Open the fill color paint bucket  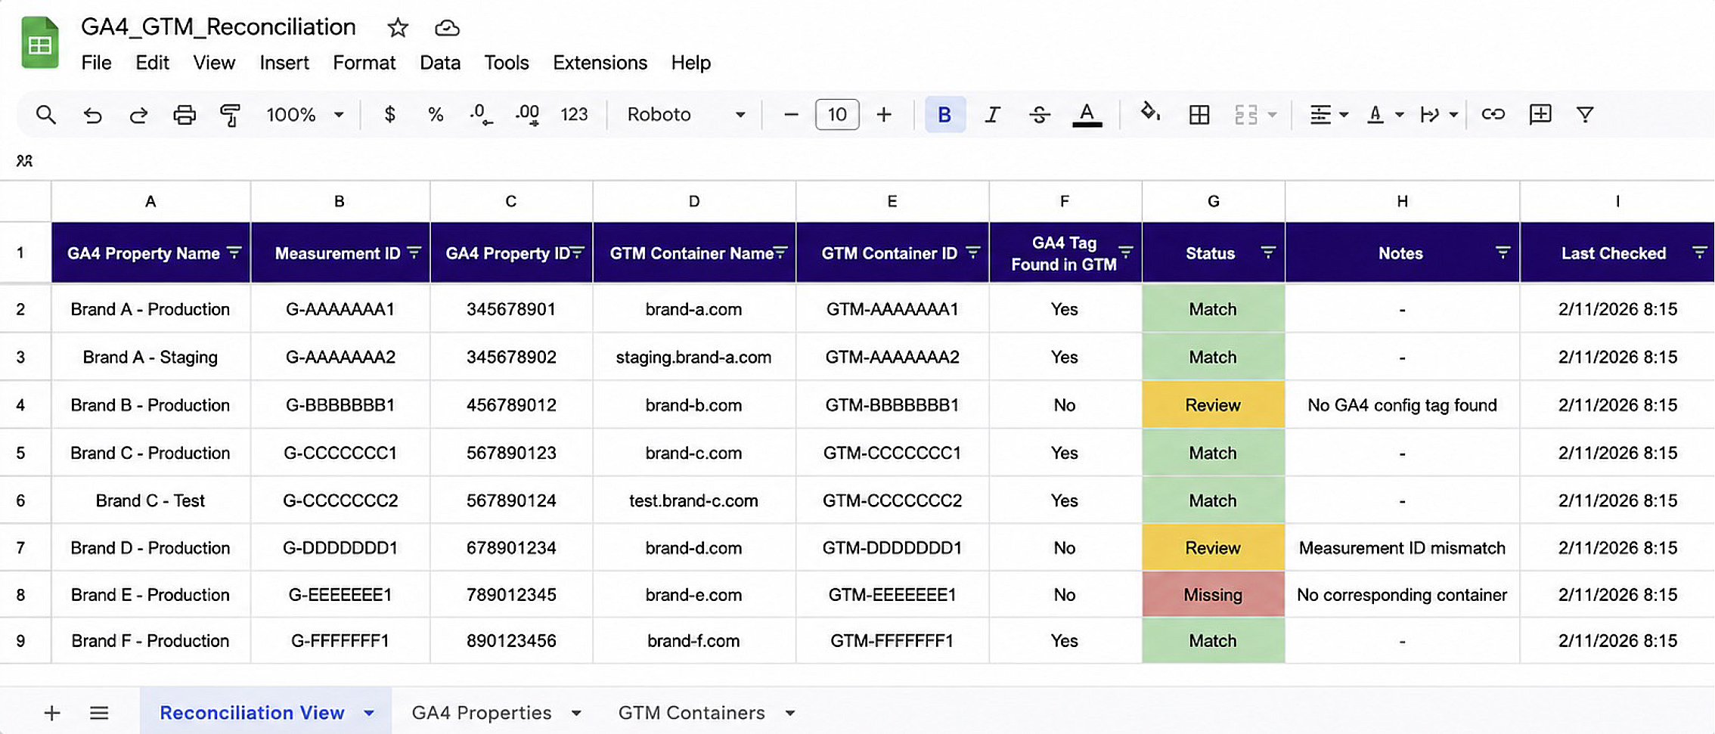(x=1150, y=113)
